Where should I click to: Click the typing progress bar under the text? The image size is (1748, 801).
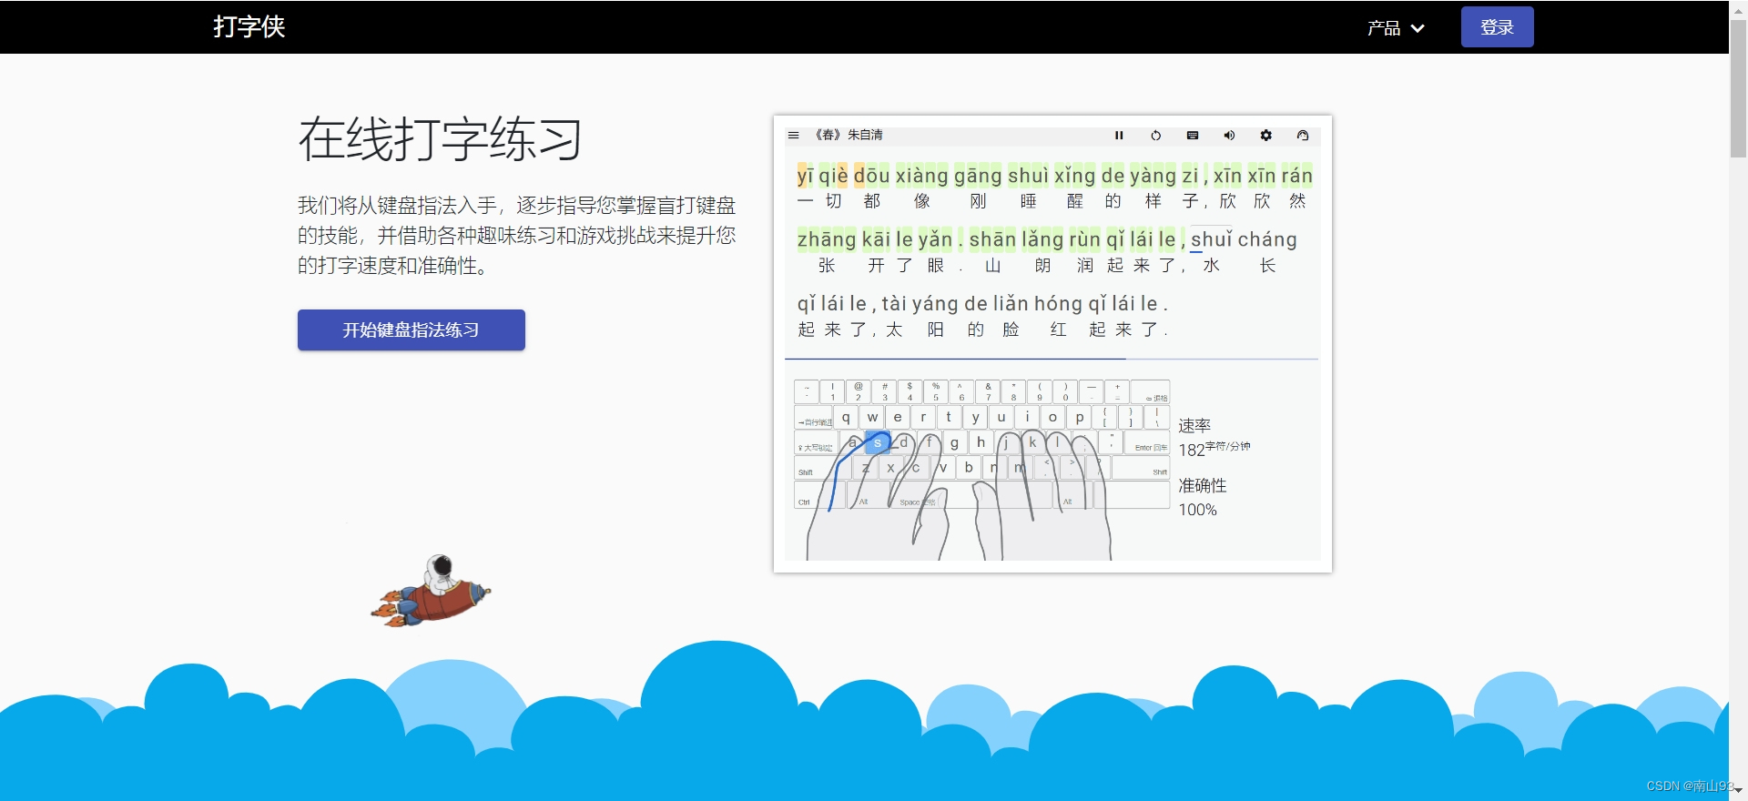pos(1052,360)
